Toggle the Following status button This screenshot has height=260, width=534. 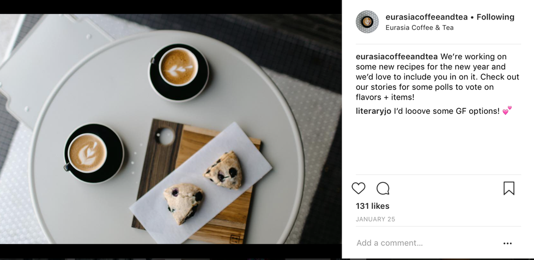[x=495, y=17]
